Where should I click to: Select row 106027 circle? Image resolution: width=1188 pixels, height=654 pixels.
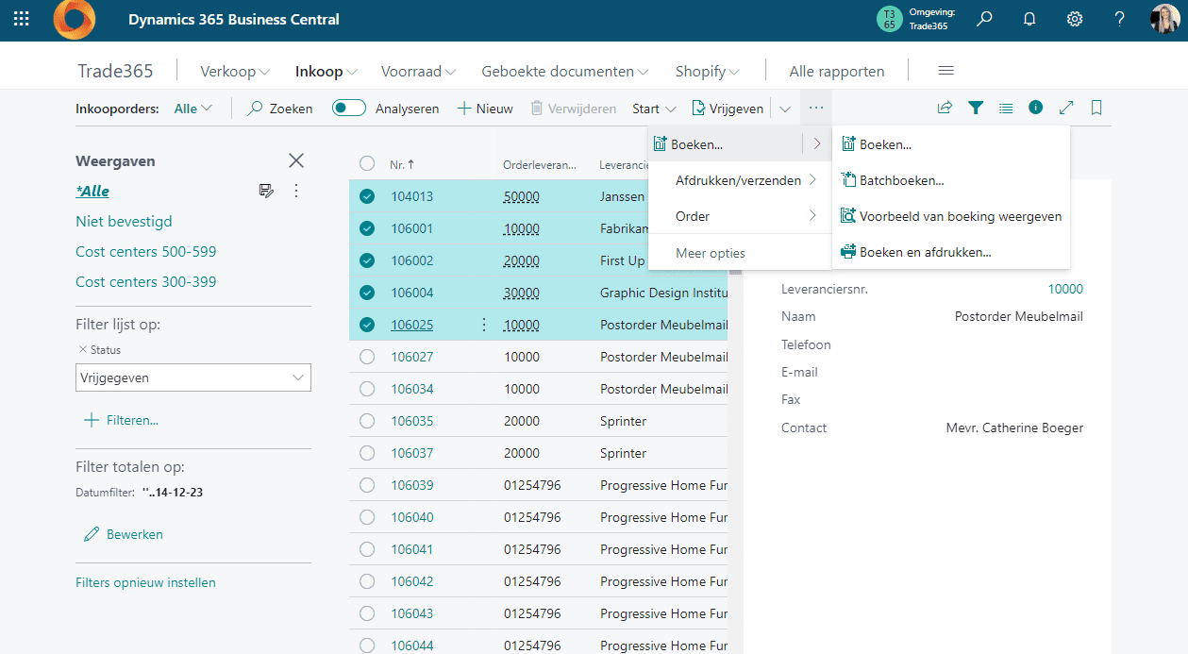[x=367, y=357]
